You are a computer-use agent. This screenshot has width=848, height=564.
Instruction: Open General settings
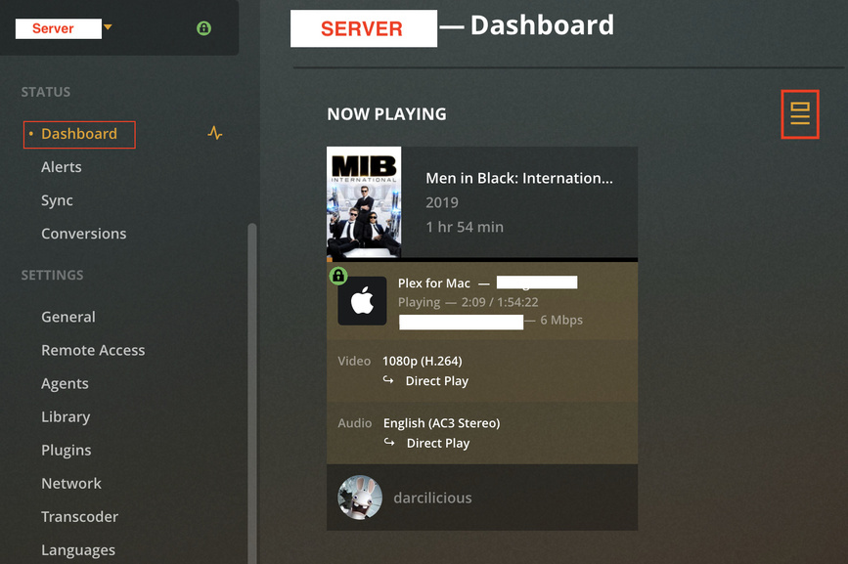coord(68,317)
